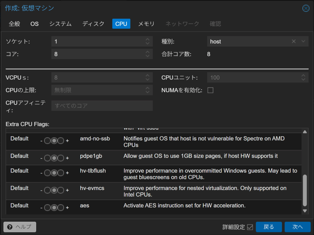
Task: Click the 戻る back button
Action: (x=269, y=227)
